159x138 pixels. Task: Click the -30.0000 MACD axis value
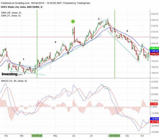point(155,126)
